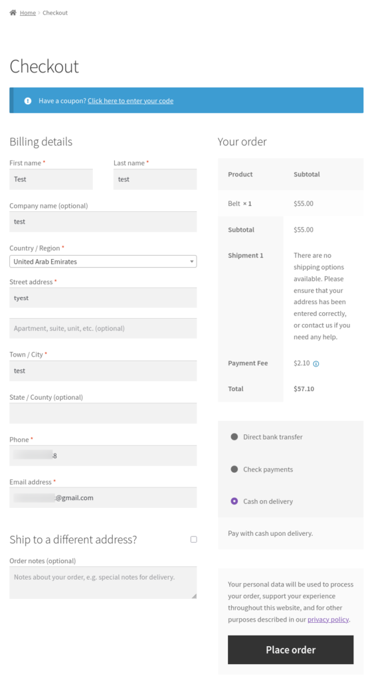
Task: Click the 'Billing details' heading
Action: coord(41,141)
